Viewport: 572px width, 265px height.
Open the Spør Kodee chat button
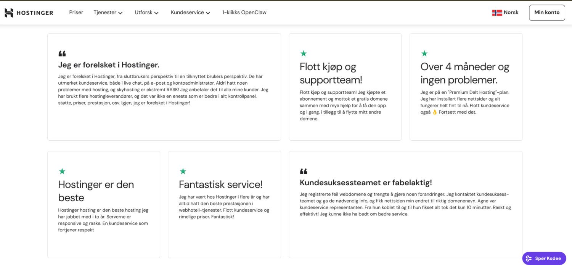click(x=544, y=259)
